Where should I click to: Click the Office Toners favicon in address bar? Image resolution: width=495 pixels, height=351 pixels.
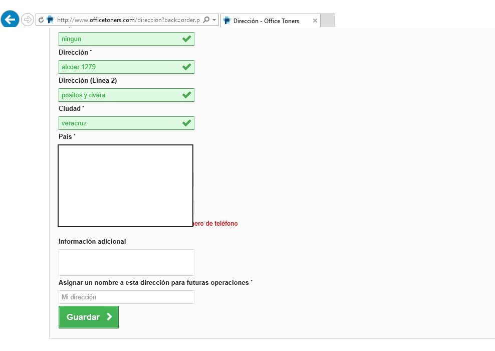tap(50, 20)
